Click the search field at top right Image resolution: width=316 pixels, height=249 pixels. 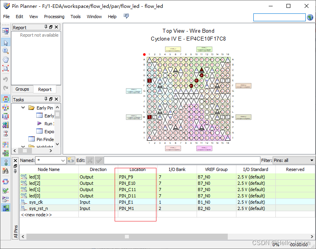pos(279,17)
